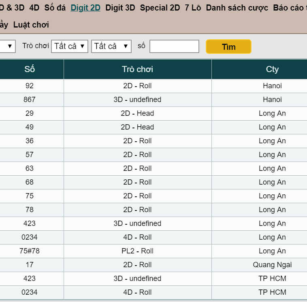Expand the first Tất cả game dropdown
The width and height of the screenshot is (307, 302).
70,47
